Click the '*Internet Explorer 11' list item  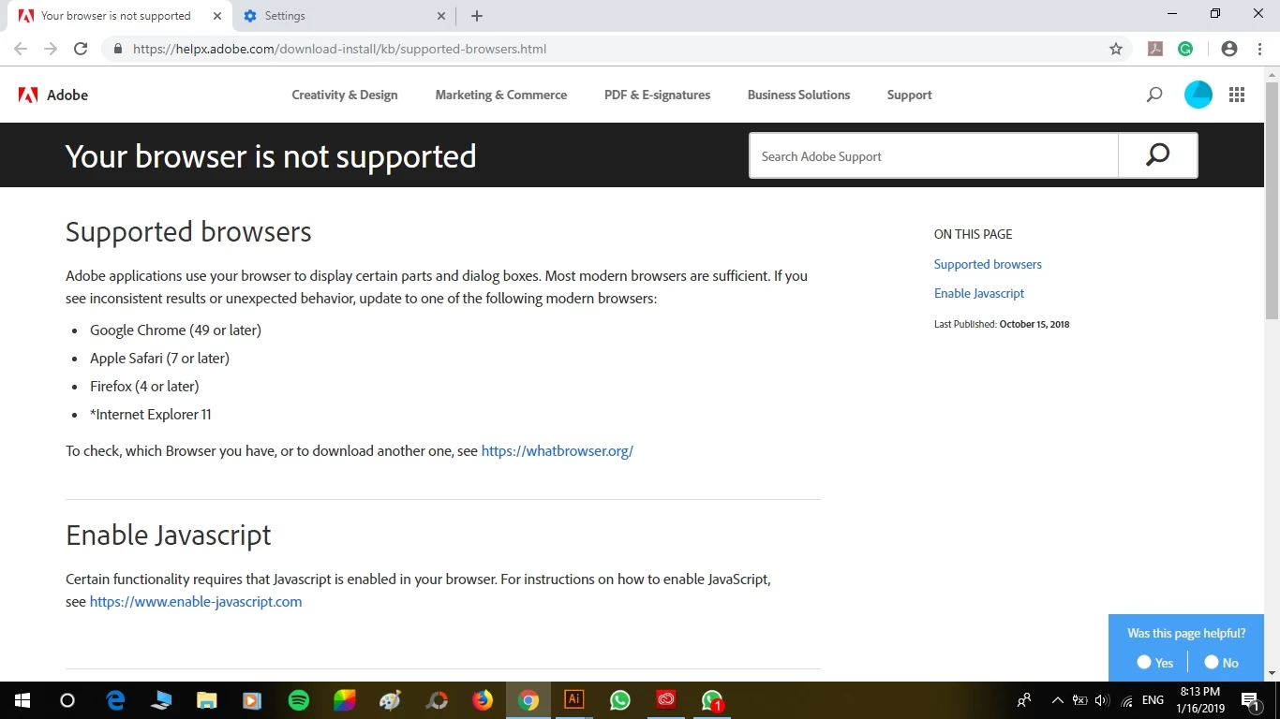[151, 414]
